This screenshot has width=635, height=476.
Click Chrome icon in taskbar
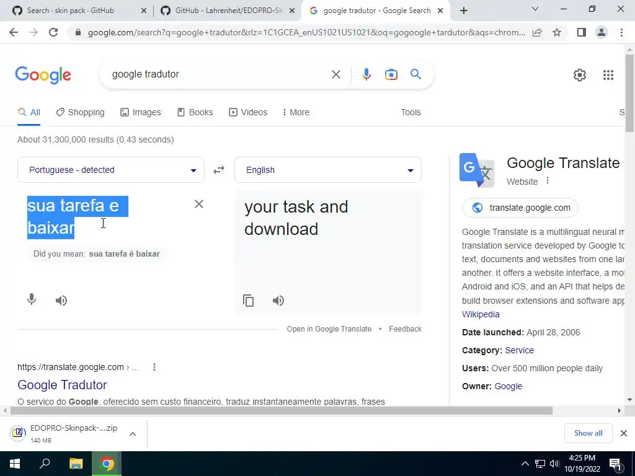point(107,464)
